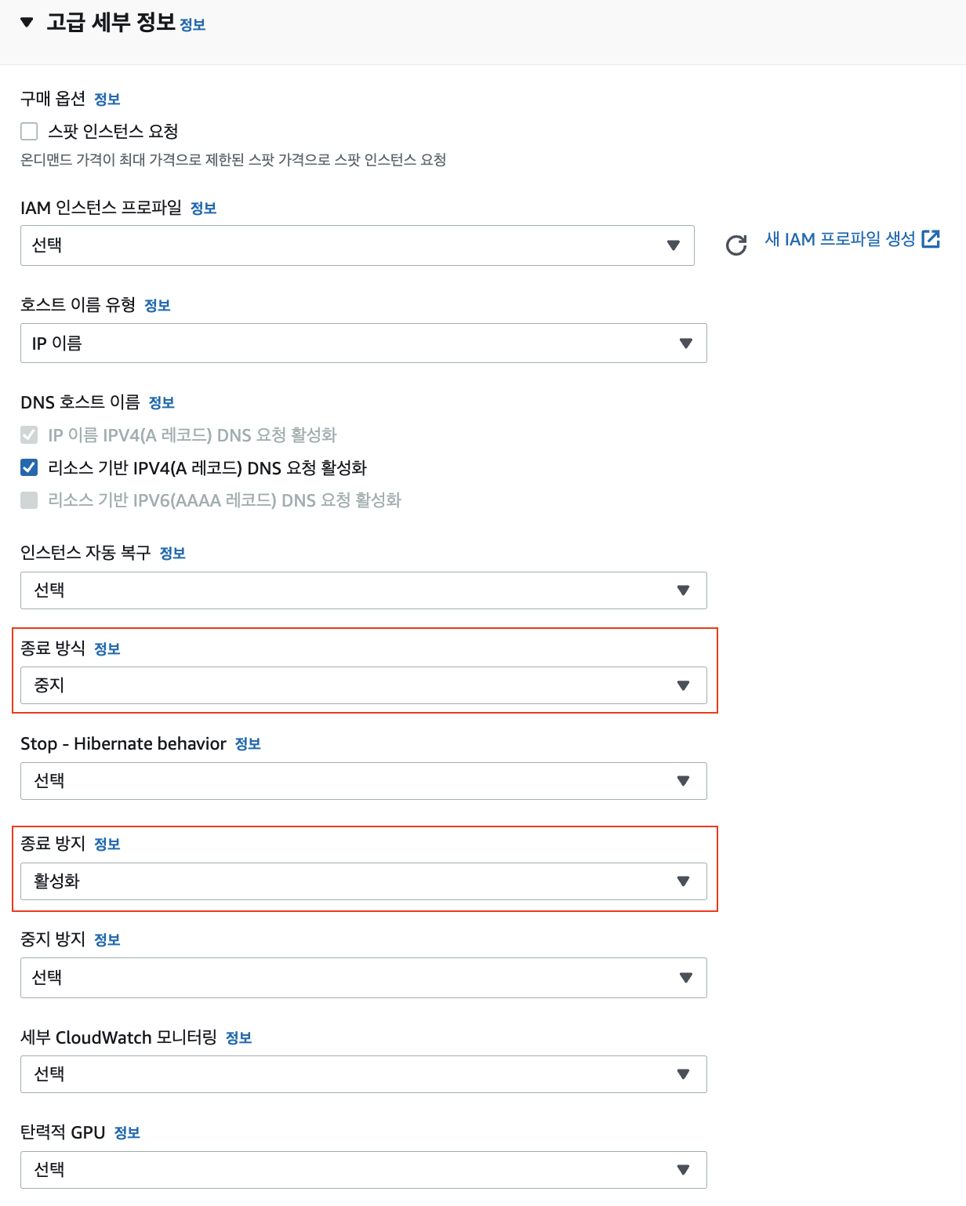Uncheck 리소스 기반 IPV4(A 레코드) DNS 요청 활성화
Screen dimensions: 966x1206
click(29, 468)
